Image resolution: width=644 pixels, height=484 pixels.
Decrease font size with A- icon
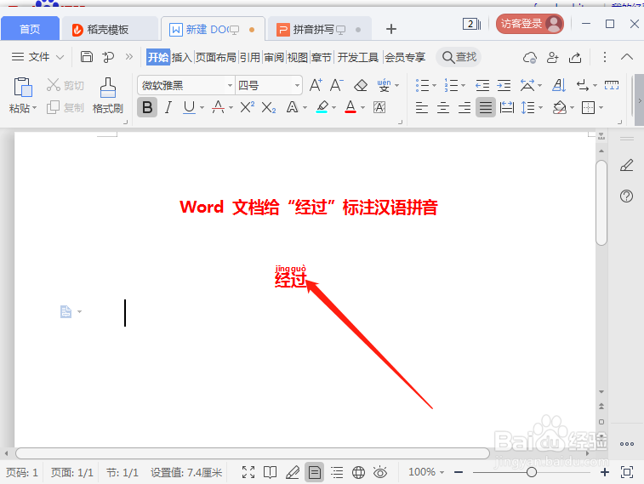(x=336, y=85)
